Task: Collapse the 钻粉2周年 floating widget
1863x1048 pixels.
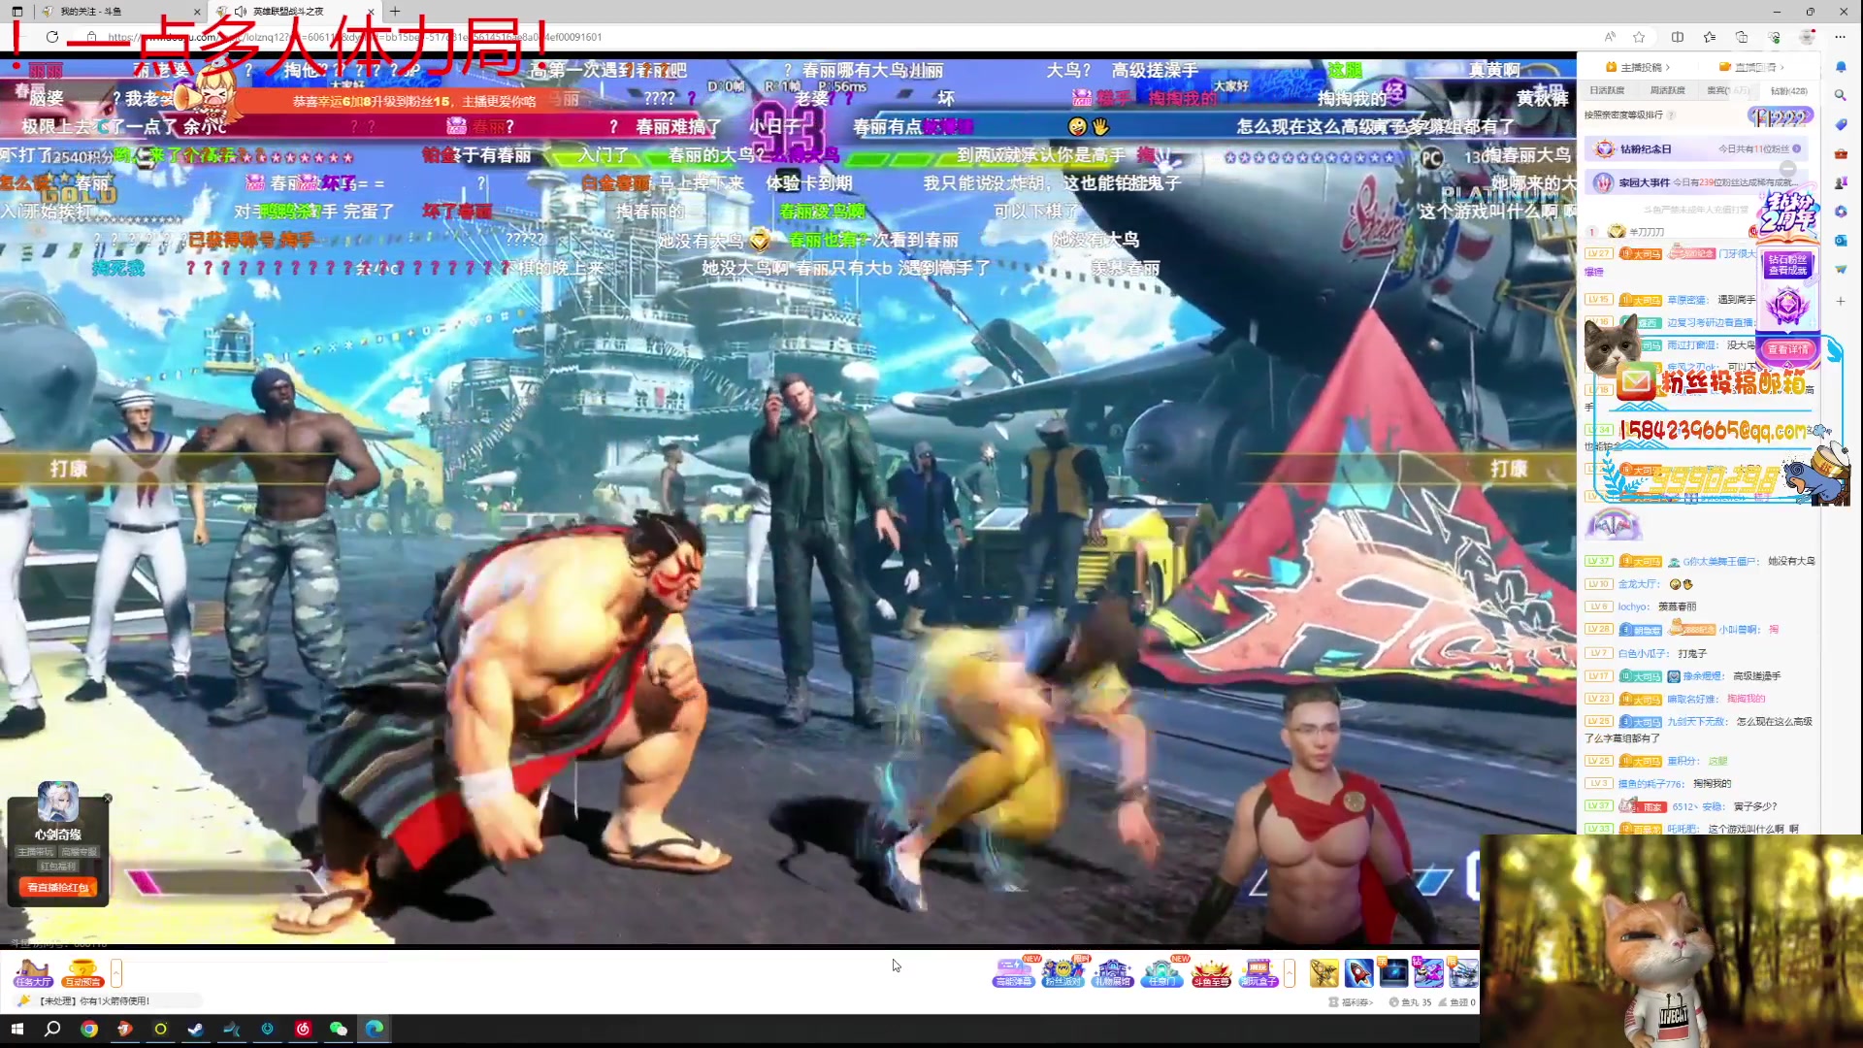Action: (1787, 168)
